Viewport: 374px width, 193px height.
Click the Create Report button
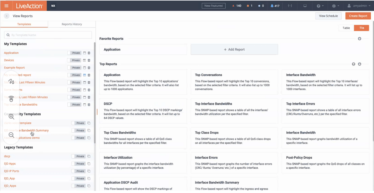point(358,16)
